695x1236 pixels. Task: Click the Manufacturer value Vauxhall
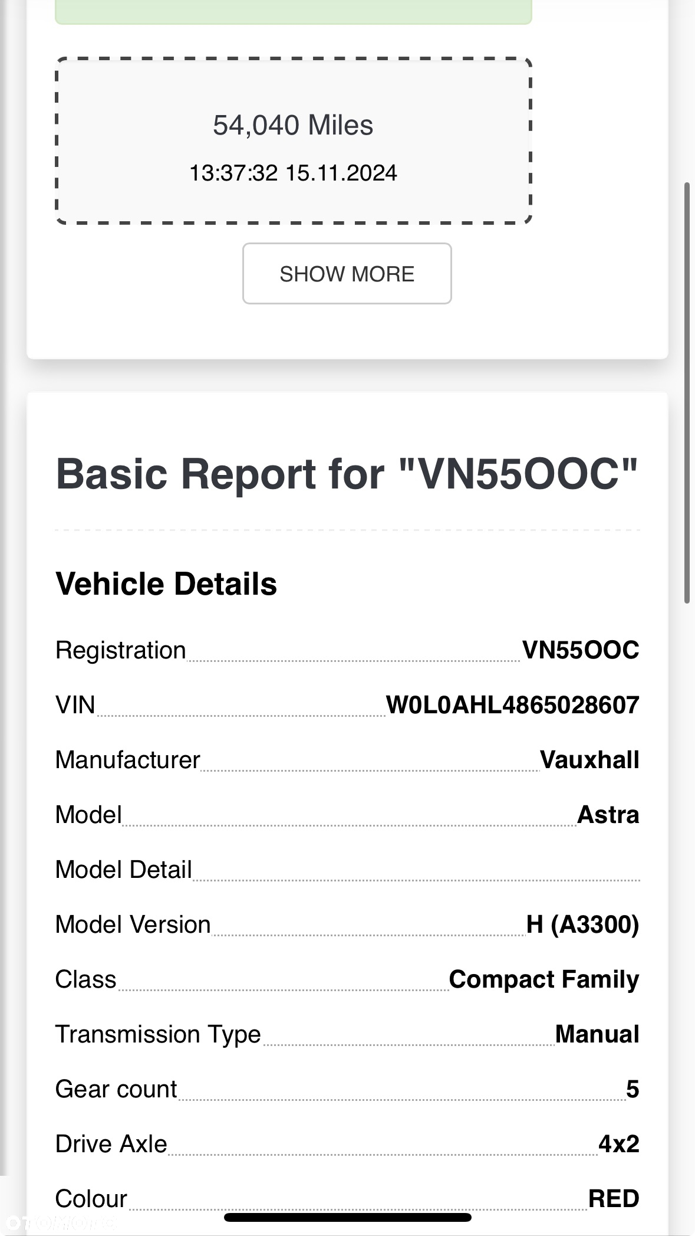click(x=589, y=760)
